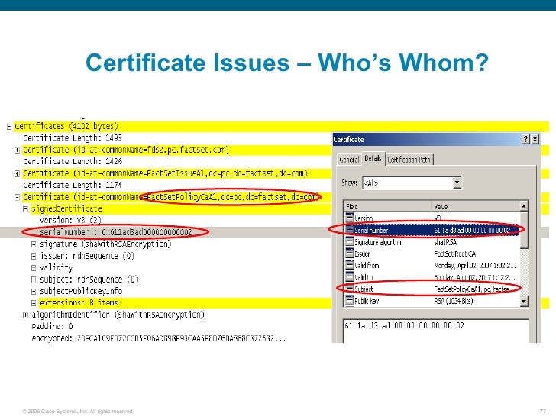Switch to the General tab
The image size is (556, 417).
(349, 160)
